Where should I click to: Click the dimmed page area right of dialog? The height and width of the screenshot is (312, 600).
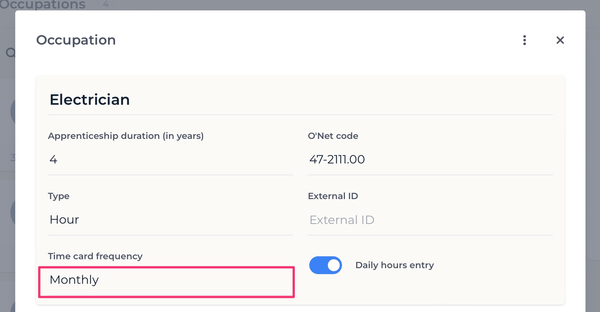tap(593, 156)
